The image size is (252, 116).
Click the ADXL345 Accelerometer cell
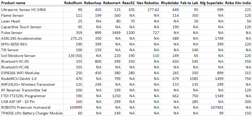31,39
